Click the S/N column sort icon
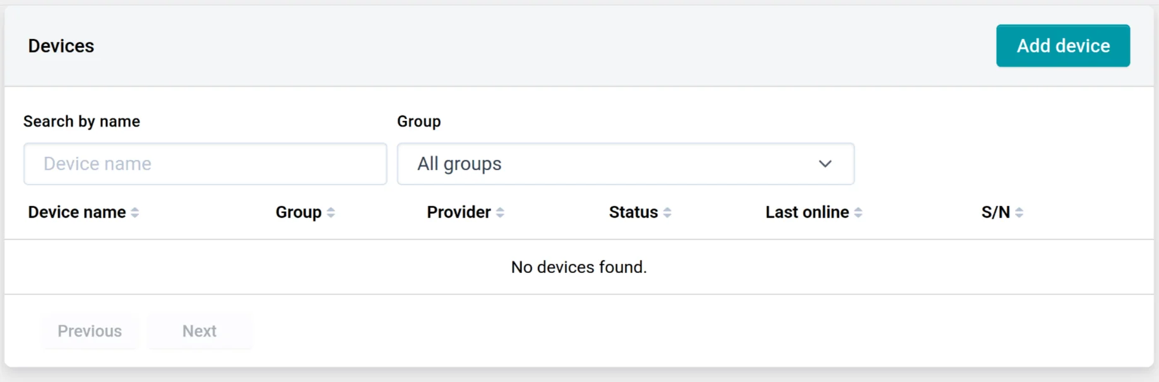The height and width of the screenshot is (382, 1159). [1019, 213]
